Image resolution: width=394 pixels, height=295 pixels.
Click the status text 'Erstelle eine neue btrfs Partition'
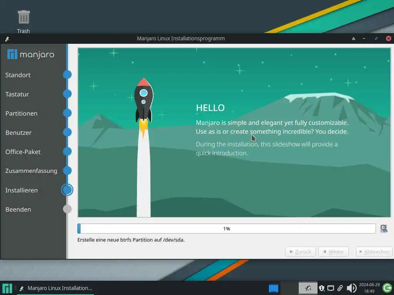click(x=131, y=240)
